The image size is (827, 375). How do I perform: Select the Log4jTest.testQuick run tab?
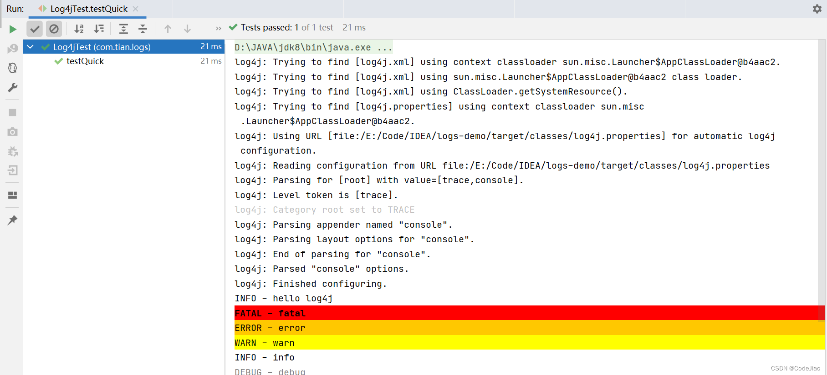coord(87,9)
